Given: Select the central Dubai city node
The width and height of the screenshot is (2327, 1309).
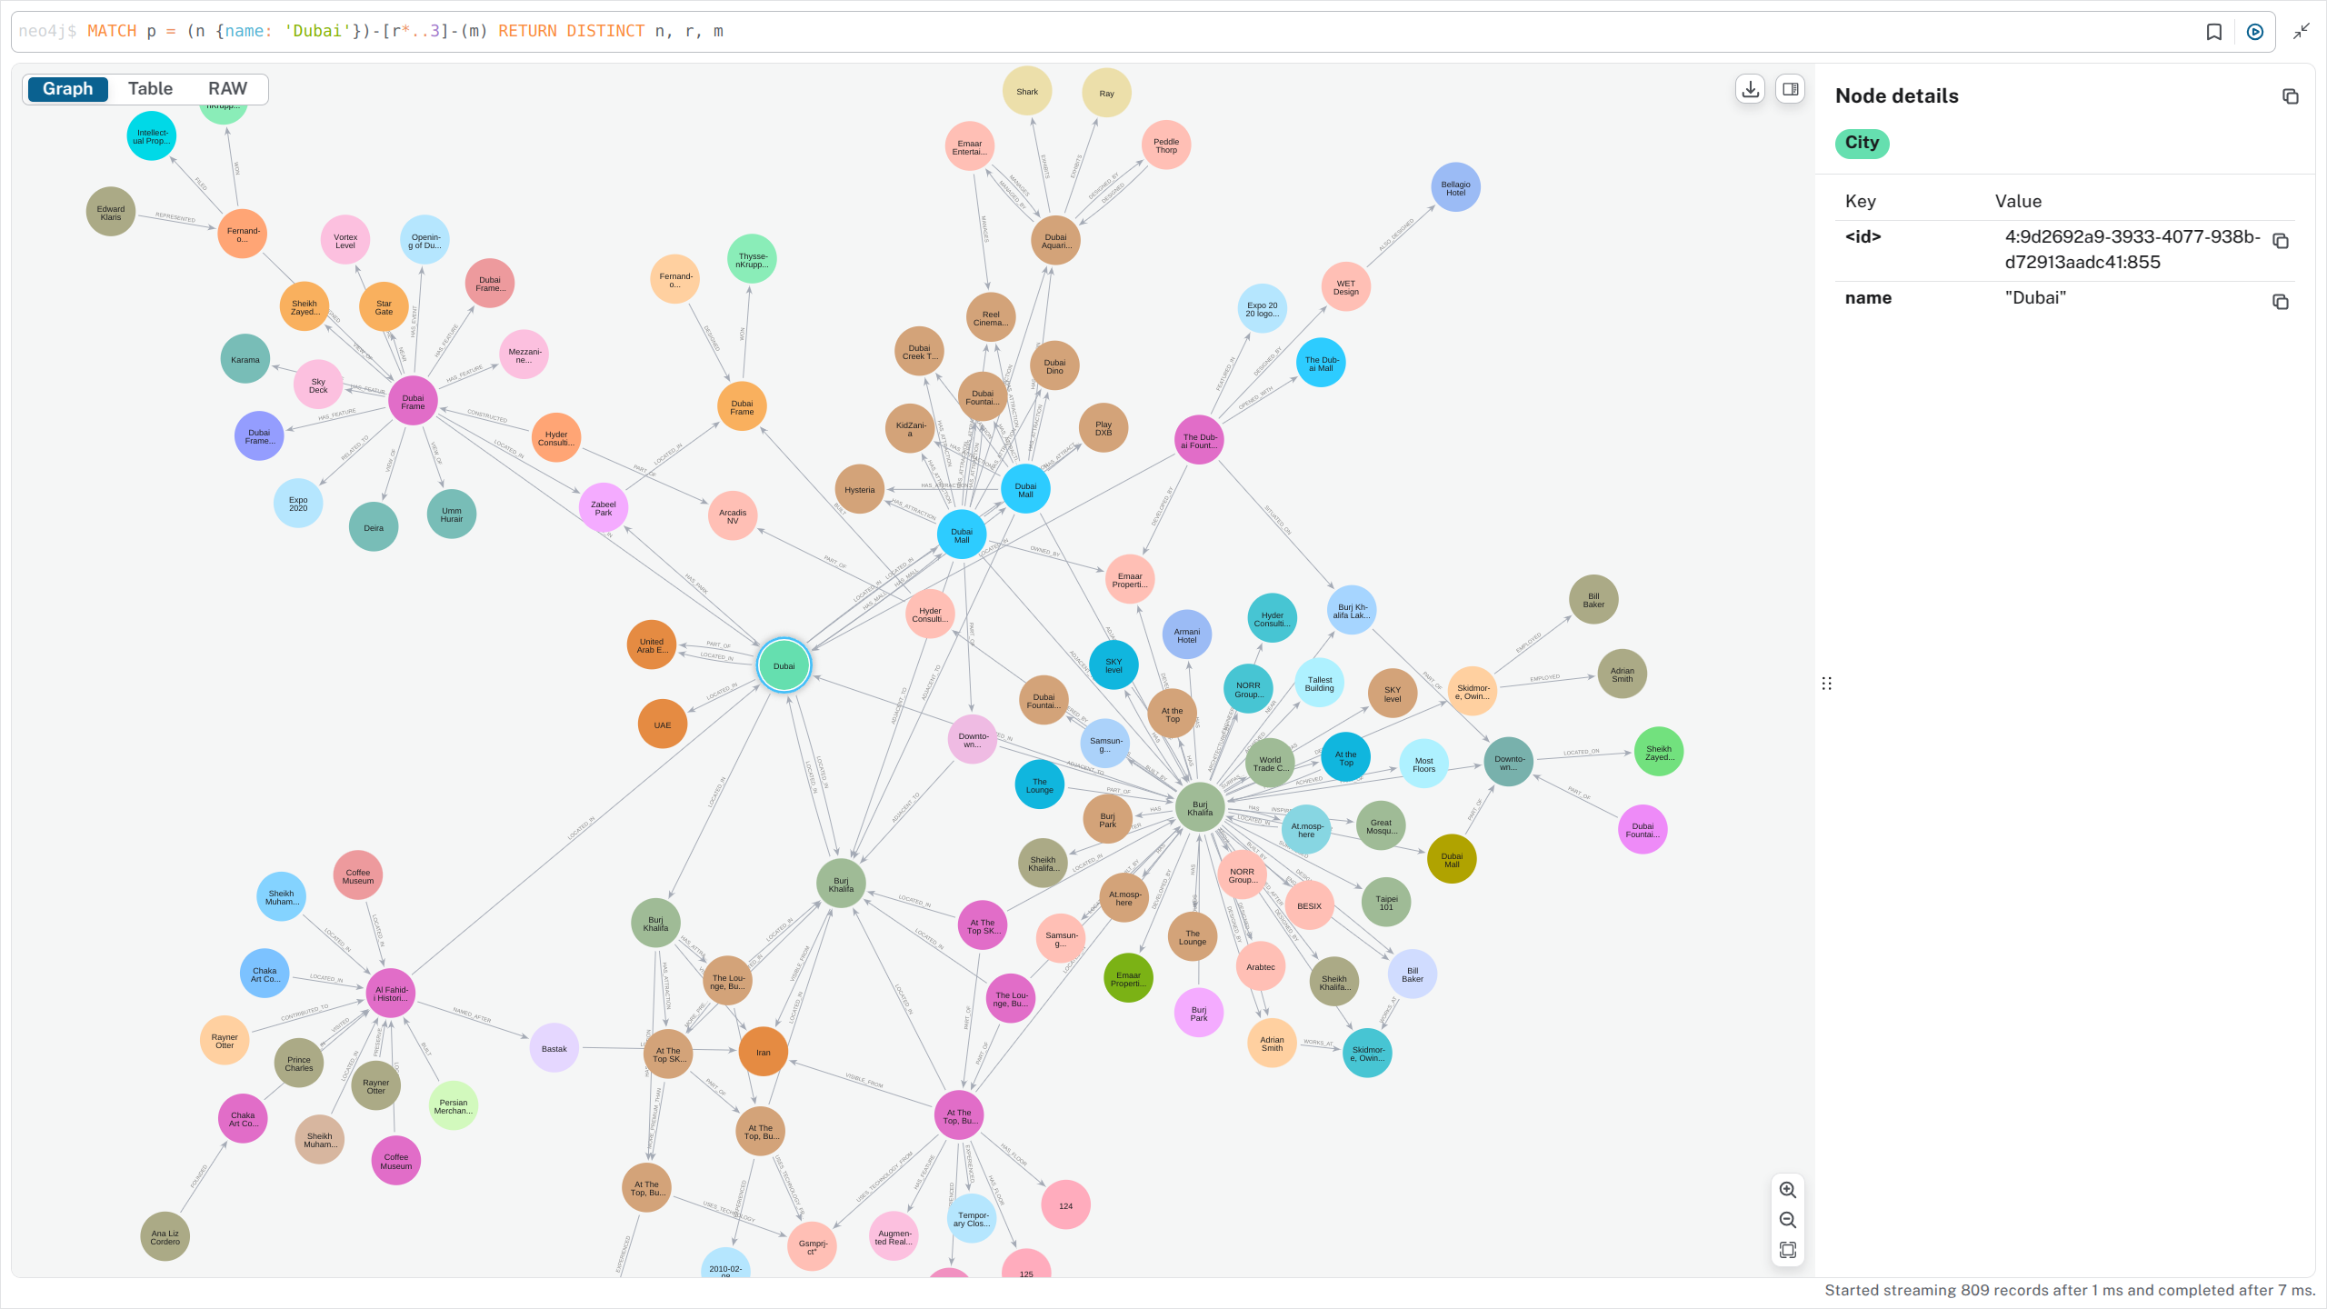Looking at the screenshot, I should pyautogui.click(x=784, y=665).
